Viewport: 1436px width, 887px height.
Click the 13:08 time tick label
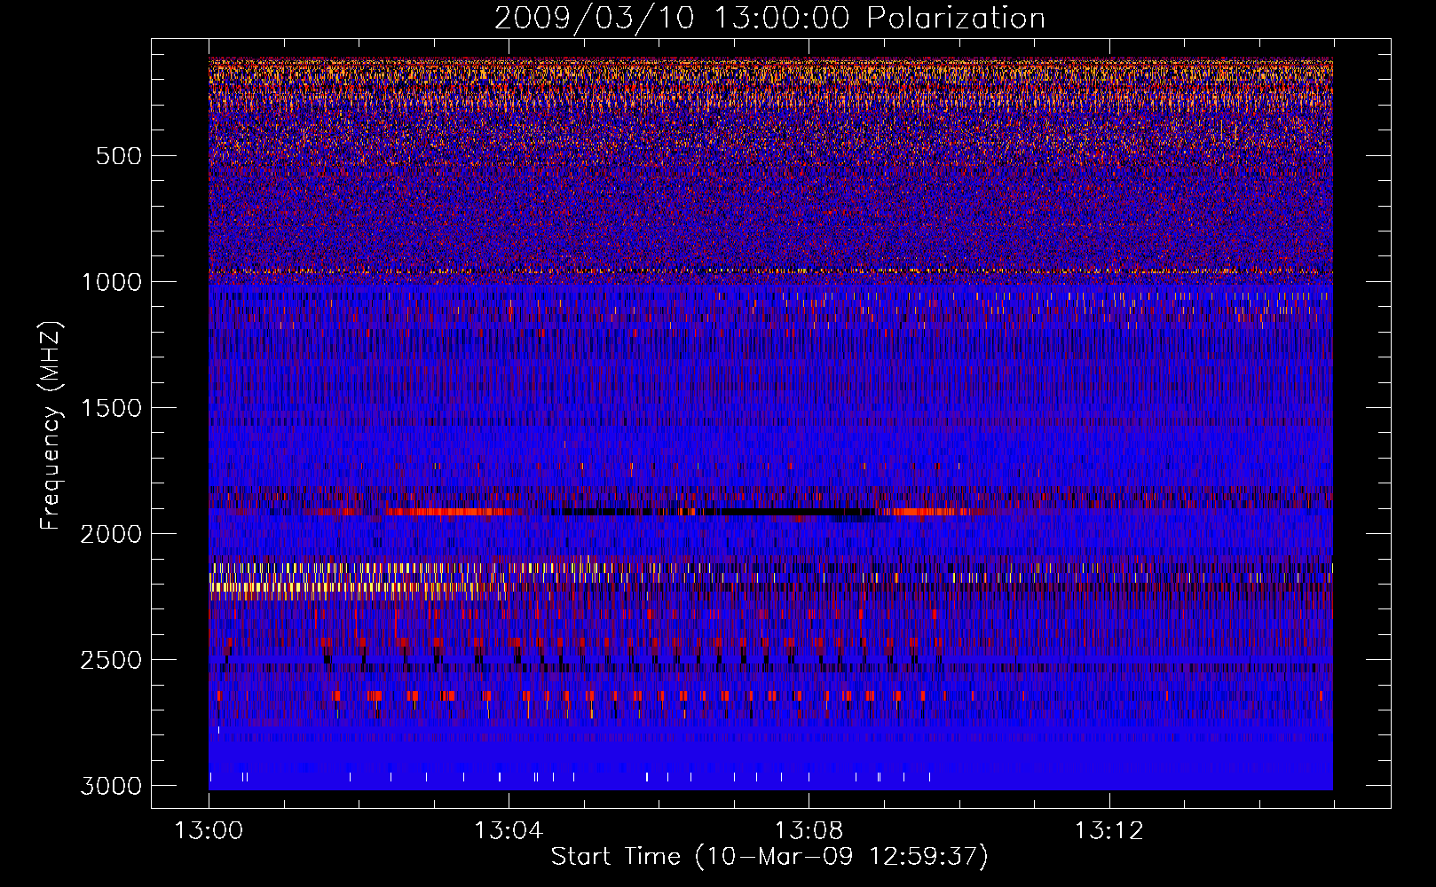point(809,831)
